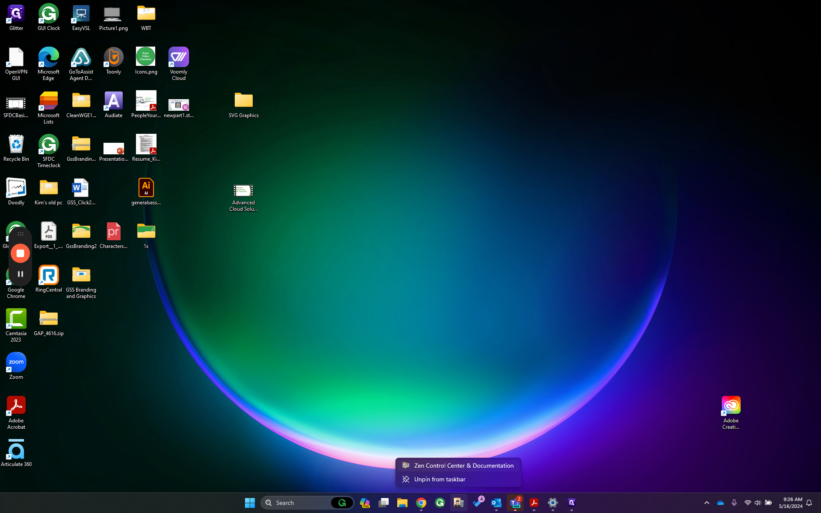This screenshot has height=513, width=821.
Task: Select the Audiate desktop shortcut
Action: tap(114, 105)
